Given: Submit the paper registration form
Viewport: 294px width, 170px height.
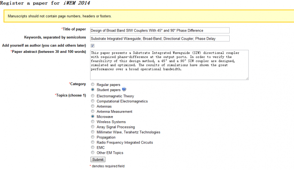Looking at the screenshot, I should 98,159.
